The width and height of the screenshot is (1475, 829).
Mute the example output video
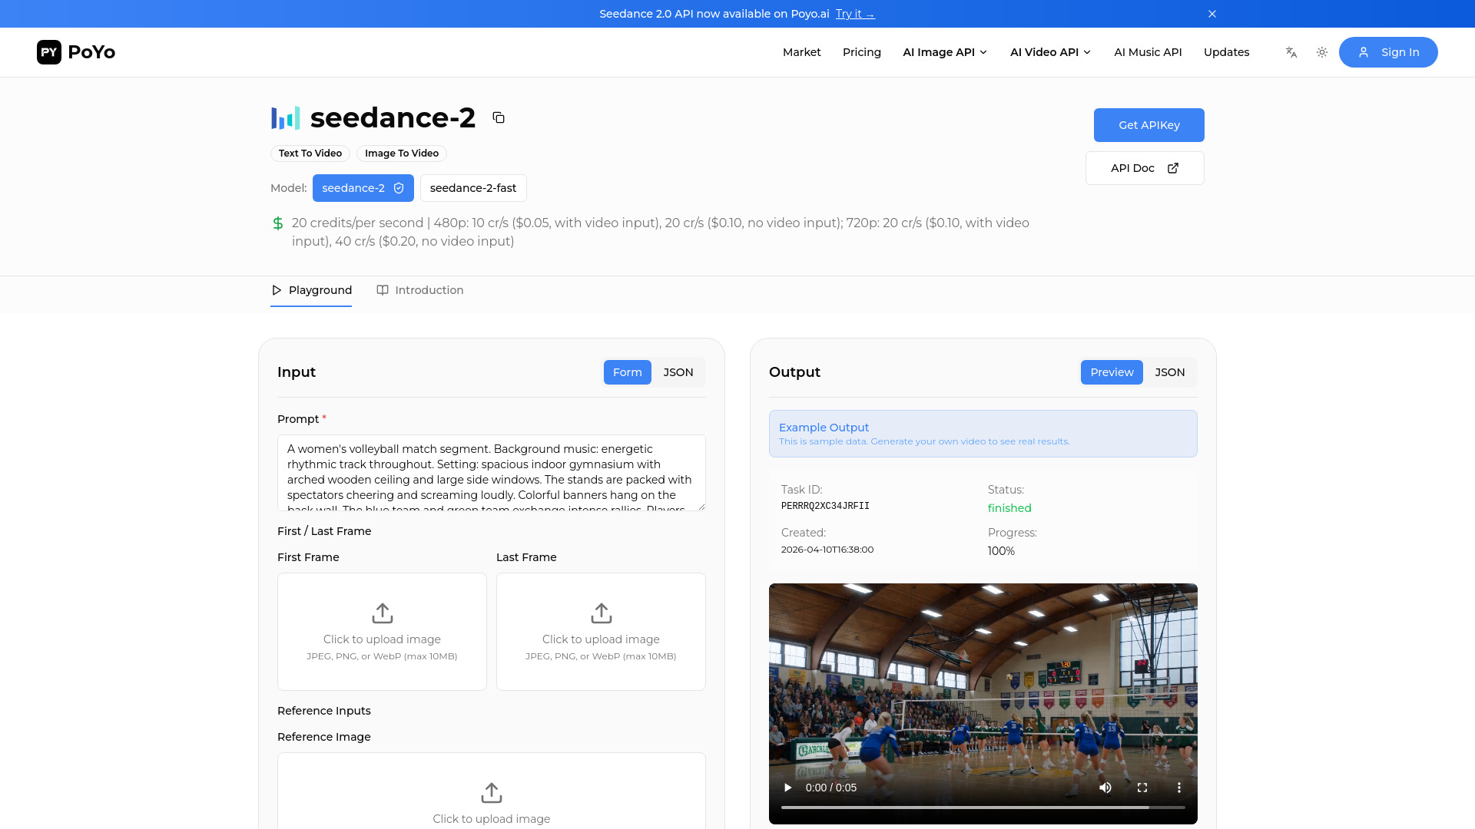point(1105,788)
